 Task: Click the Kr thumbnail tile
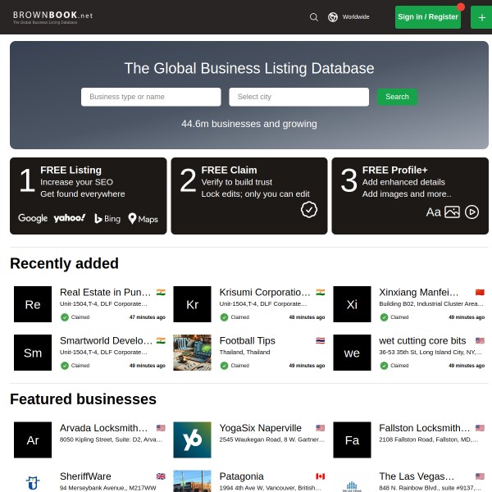click(x=193, y=304)
